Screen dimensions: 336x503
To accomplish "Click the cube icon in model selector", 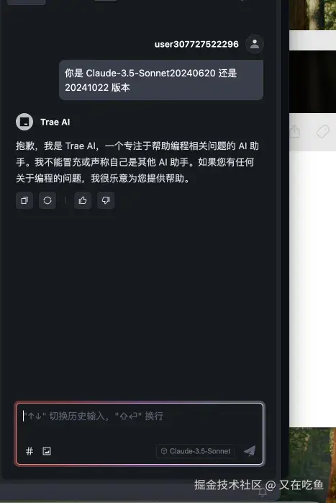I will coord(164,451).
